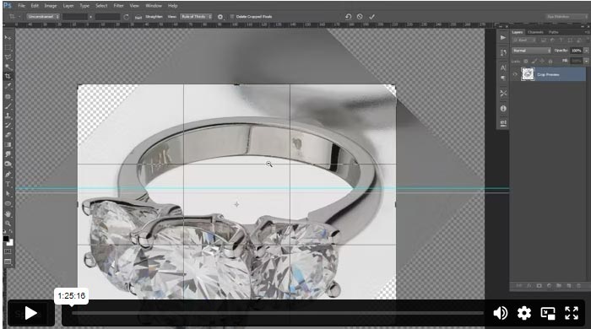
Task: Open video player settings gear
Action: pyautogui.click(x=524, y=313)
